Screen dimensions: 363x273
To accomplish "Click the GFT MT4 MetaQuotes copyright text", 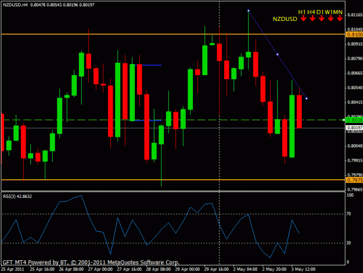I will (91, 263).
